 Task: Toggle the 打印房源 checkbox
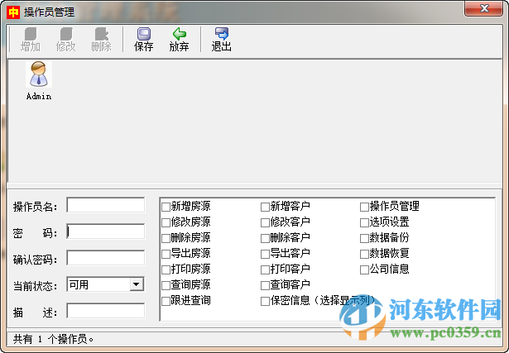[x=166, y=270]
